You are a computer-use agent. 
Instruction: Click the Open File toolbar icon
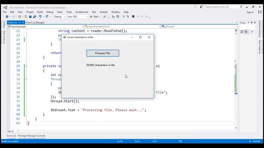[26, 16]
